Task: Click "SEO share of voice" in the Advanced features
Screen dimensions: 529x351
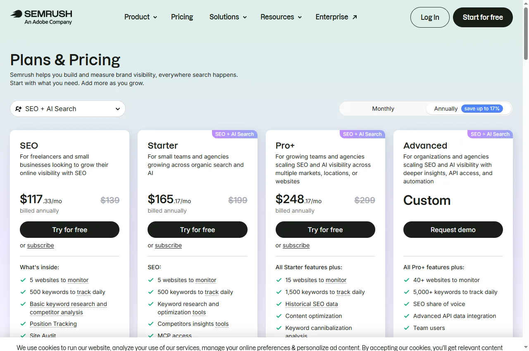Action: [439, 304]
